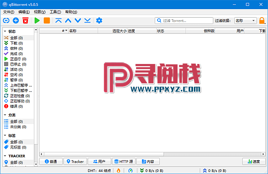Open the 视图(V) menu
This screenshot has height=174, width=268.
pos(40,12)
